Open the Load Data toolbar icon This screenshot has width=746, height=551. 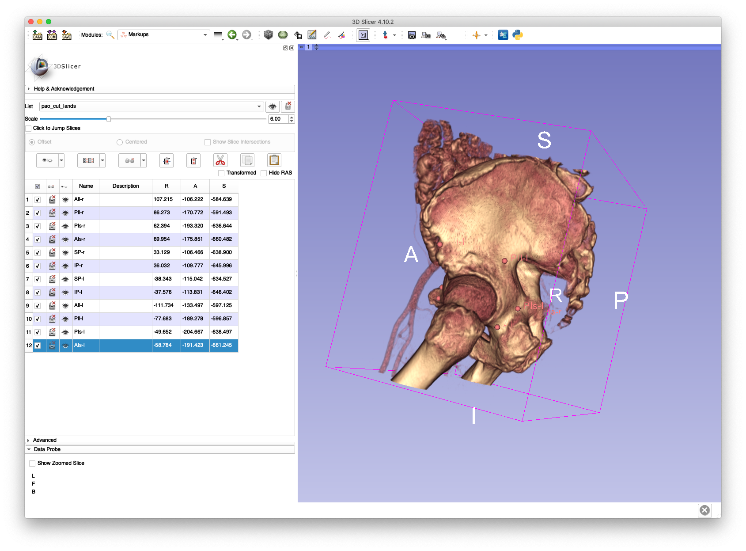(x=37, y=35)
